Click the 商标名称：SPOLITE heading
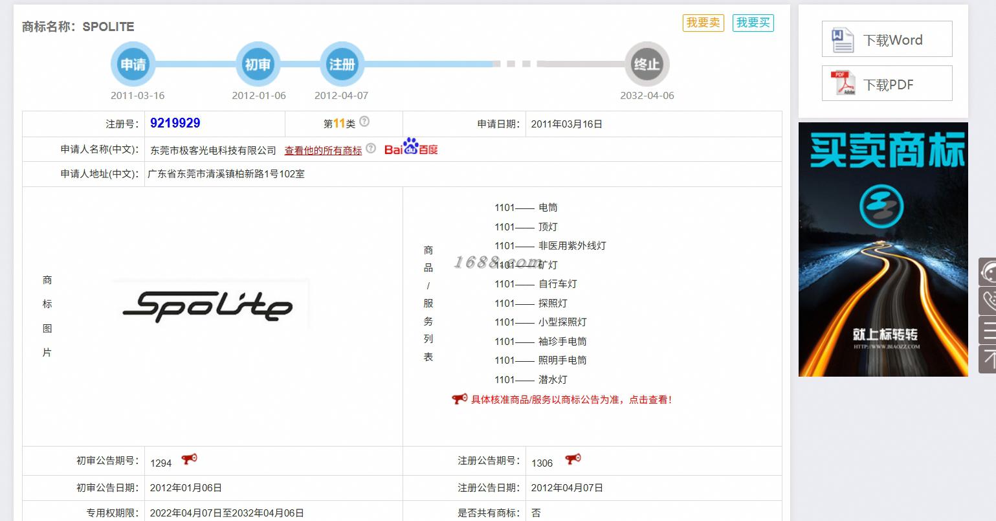996x521 pixels. tap(78, 27)
